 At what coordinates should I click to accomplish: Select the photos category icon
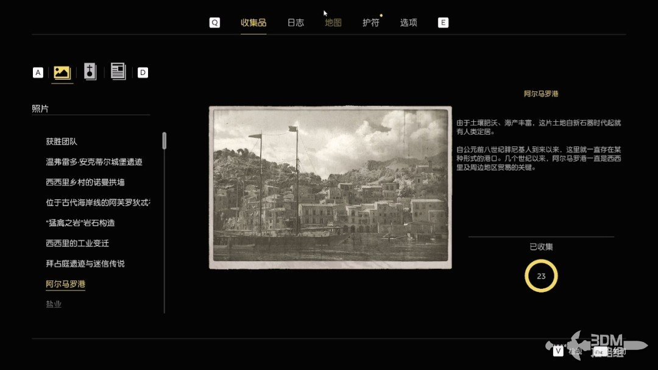pos(62,73)
